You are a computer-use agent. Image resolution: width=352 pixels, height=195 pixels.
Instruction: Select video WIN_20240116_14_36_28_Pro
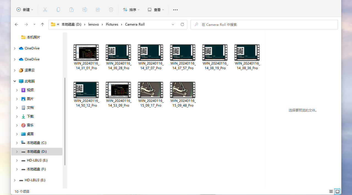tap(118, 57)
